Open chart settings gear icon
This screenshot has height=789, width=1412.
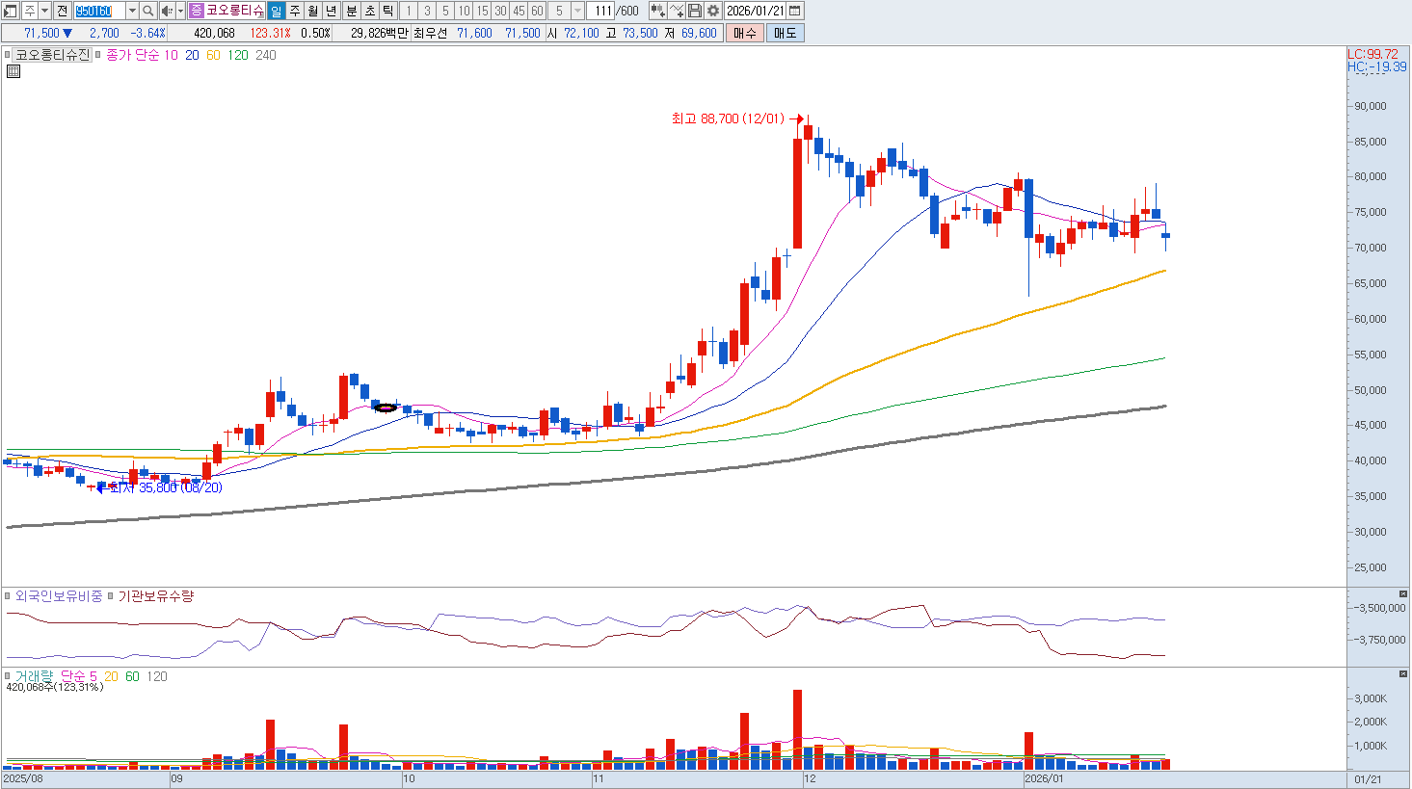713,11
